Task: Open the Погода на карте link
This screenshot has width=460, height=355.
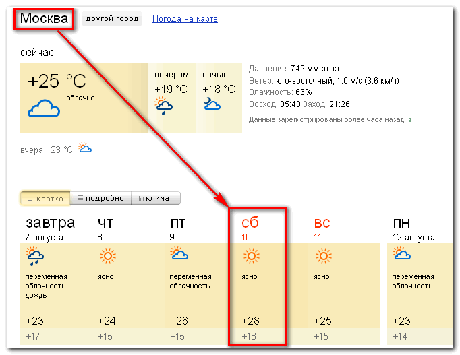Action: [185, 19]
